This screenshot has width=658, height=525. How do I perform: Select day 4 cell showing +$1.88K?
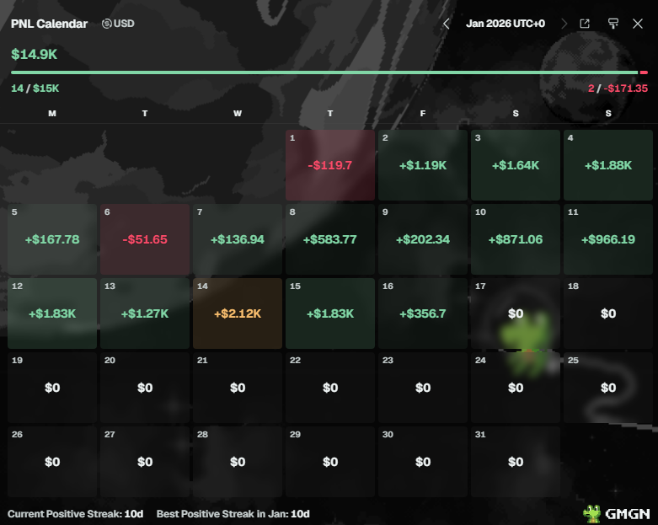[x=608, y=165]
